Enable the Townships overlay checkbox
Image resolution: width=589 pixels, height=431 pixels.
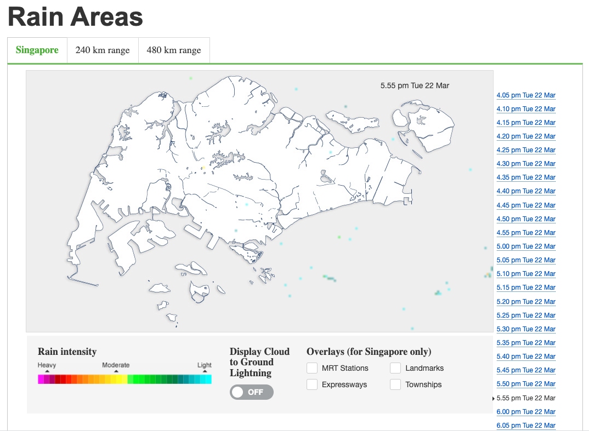[x=395, y=384]
